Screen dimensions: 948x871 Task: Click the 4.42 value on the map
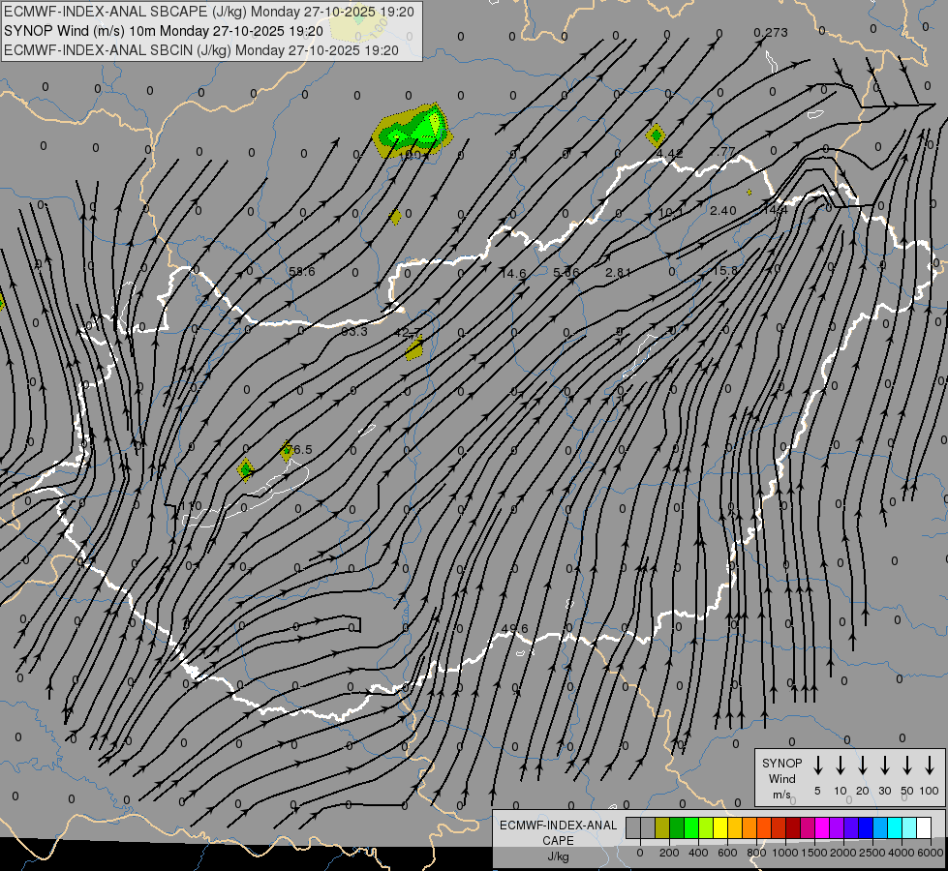(669, 154)
